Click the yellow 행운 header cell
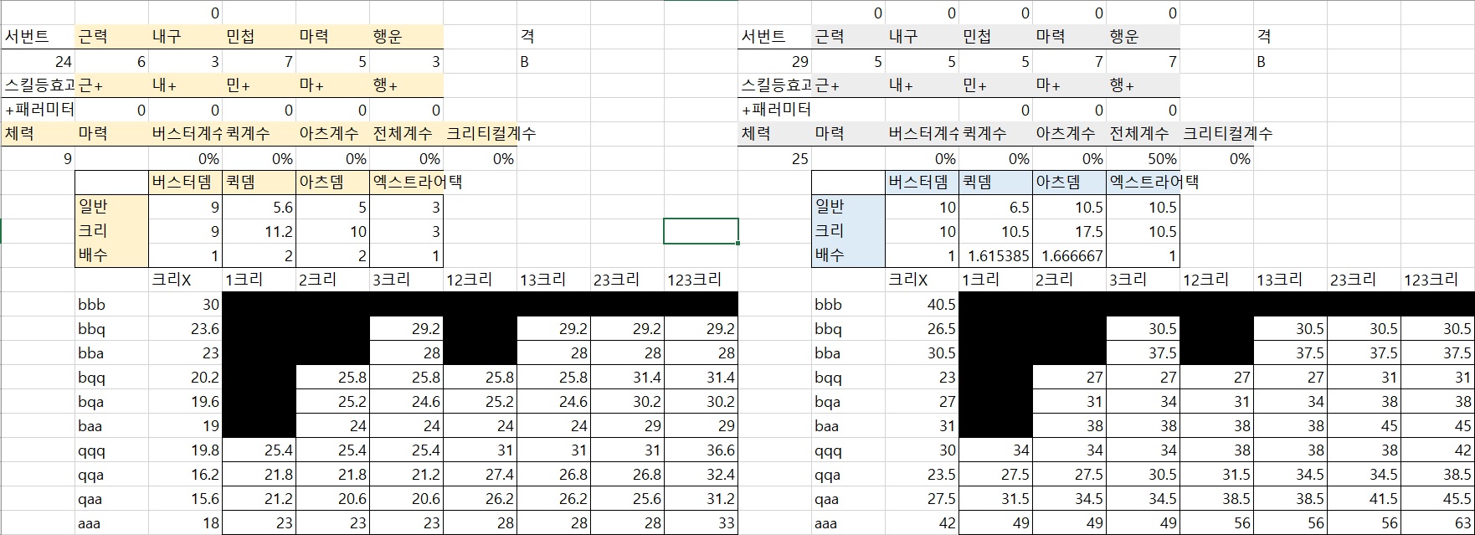Image resolution: width=1475 pixels, height=535 pixels. [406, 37]
